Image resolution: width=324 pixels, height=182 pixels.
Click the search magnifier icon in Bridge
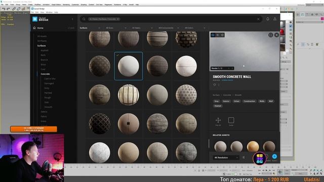tap(84, 19)
